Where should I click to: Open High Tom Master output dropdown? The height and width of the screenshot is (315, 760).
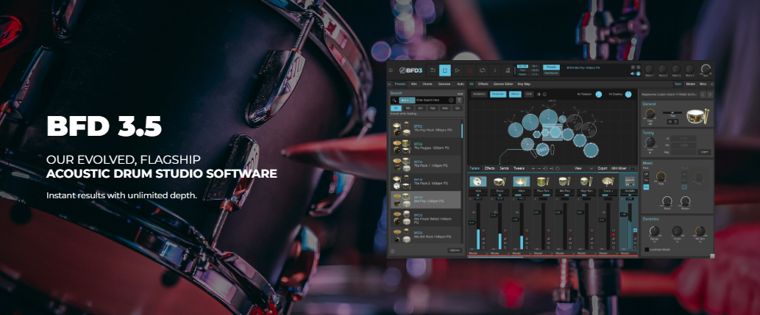click(586, 253)
